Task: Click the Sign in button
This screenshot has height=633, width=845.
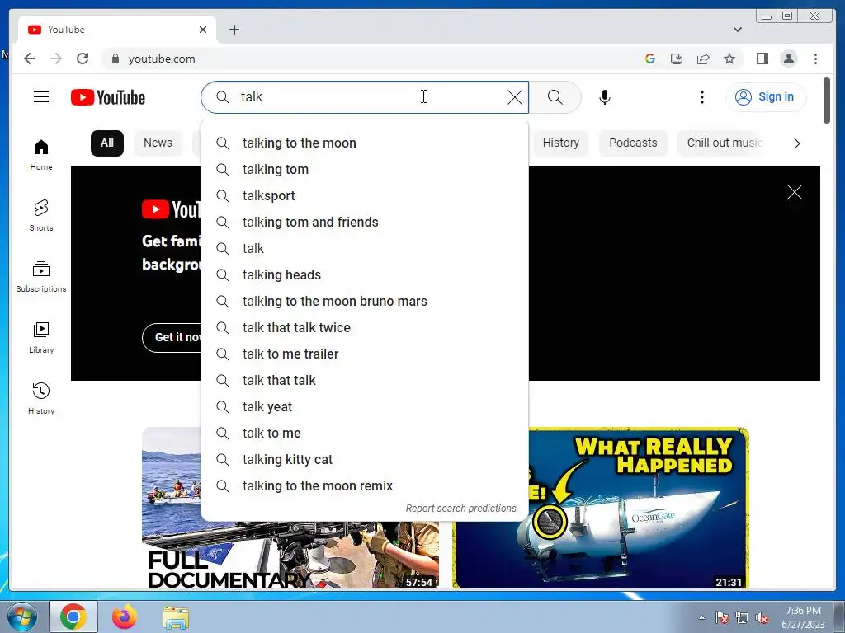Action: tap(766, 97)
